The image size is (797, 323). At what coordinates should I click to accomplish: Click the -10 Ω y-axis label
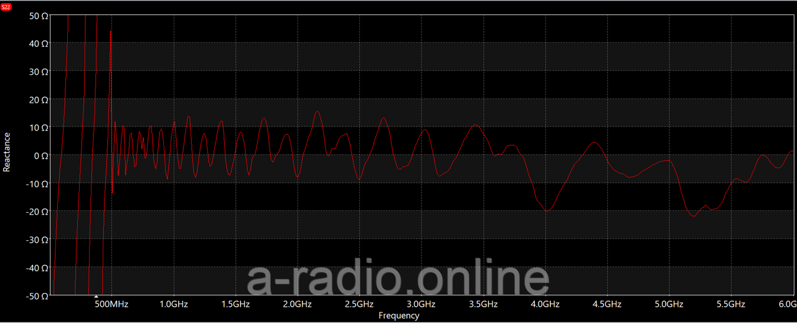pos(37,184)
